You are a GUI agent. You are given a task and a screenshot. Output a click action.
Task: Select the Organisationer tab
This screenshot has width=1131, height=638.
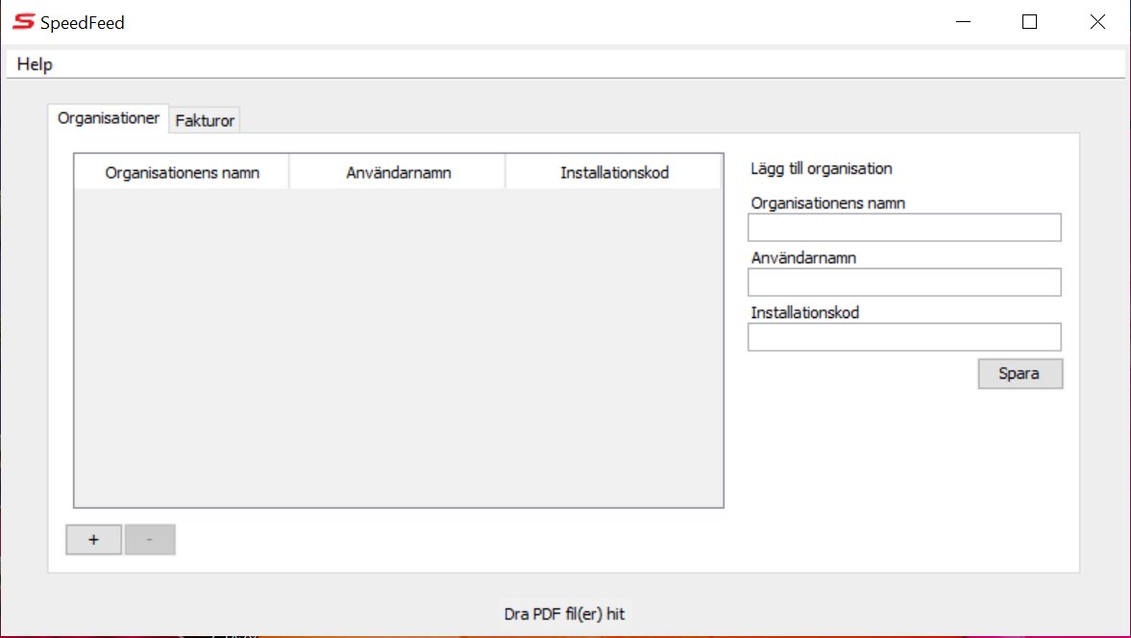(109, 118)
